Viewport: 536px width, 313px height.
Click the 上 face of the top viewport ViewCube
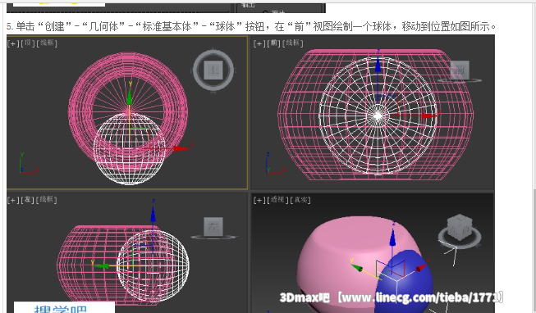[213, 70]
